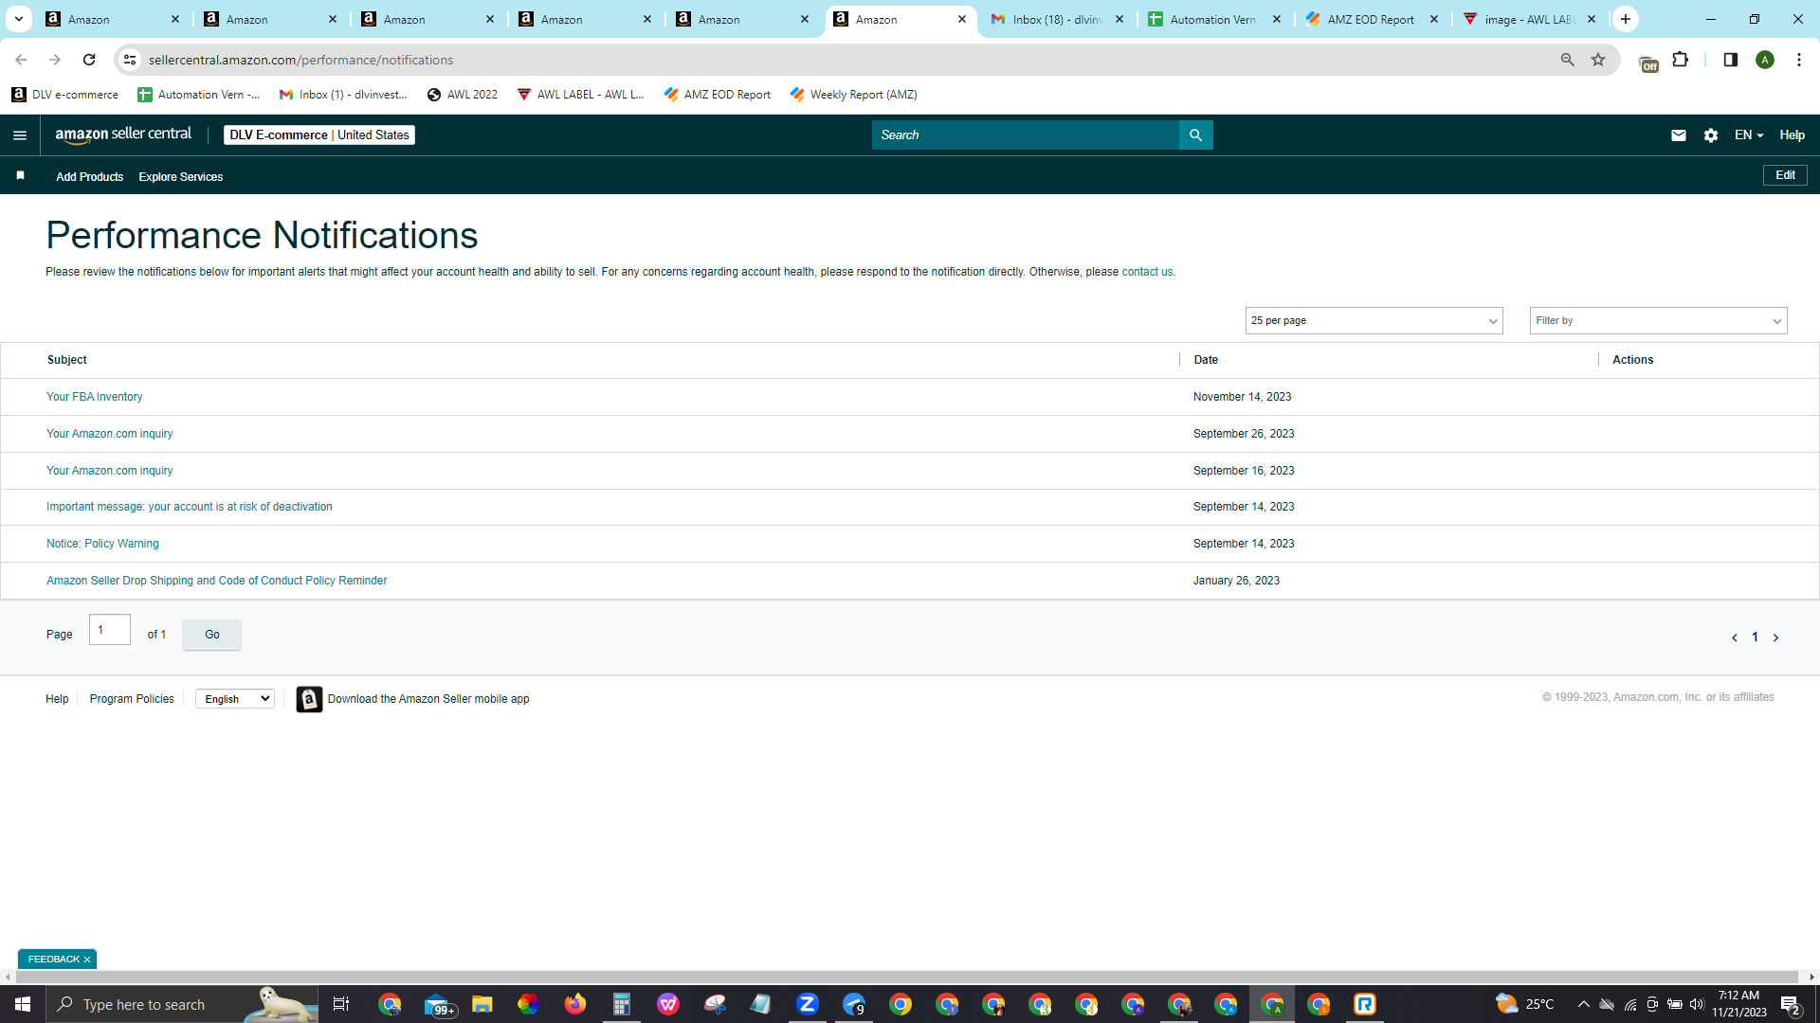Click the contact us link

point(1147,272)
